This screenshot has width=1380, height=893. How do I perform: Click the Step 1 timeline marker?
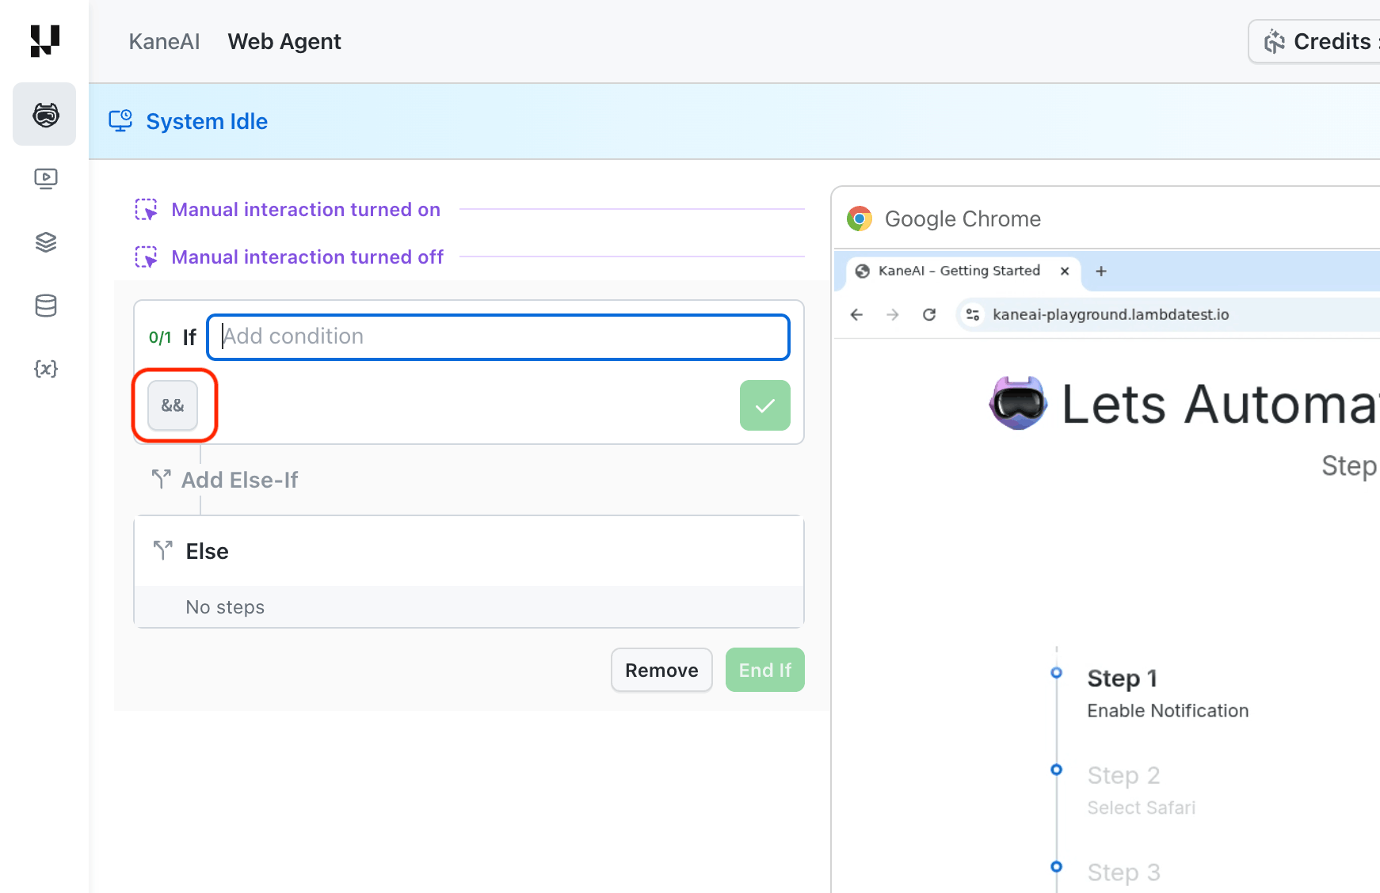pyautogui.click(x=1056, y=673)
